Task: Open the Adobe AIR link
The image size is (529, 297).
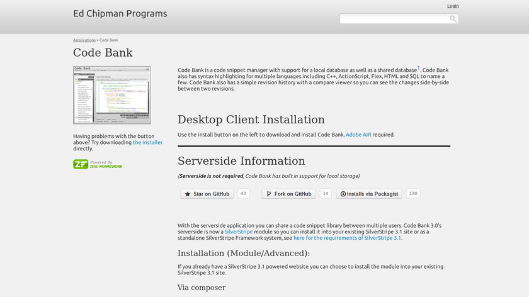Action: (358, 135)
